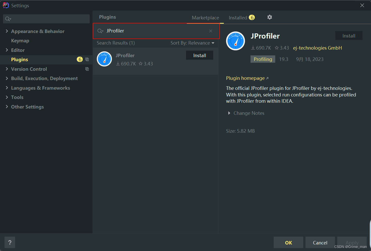Click the JProfiler title in details pane
371x251 pixels.
265,36
